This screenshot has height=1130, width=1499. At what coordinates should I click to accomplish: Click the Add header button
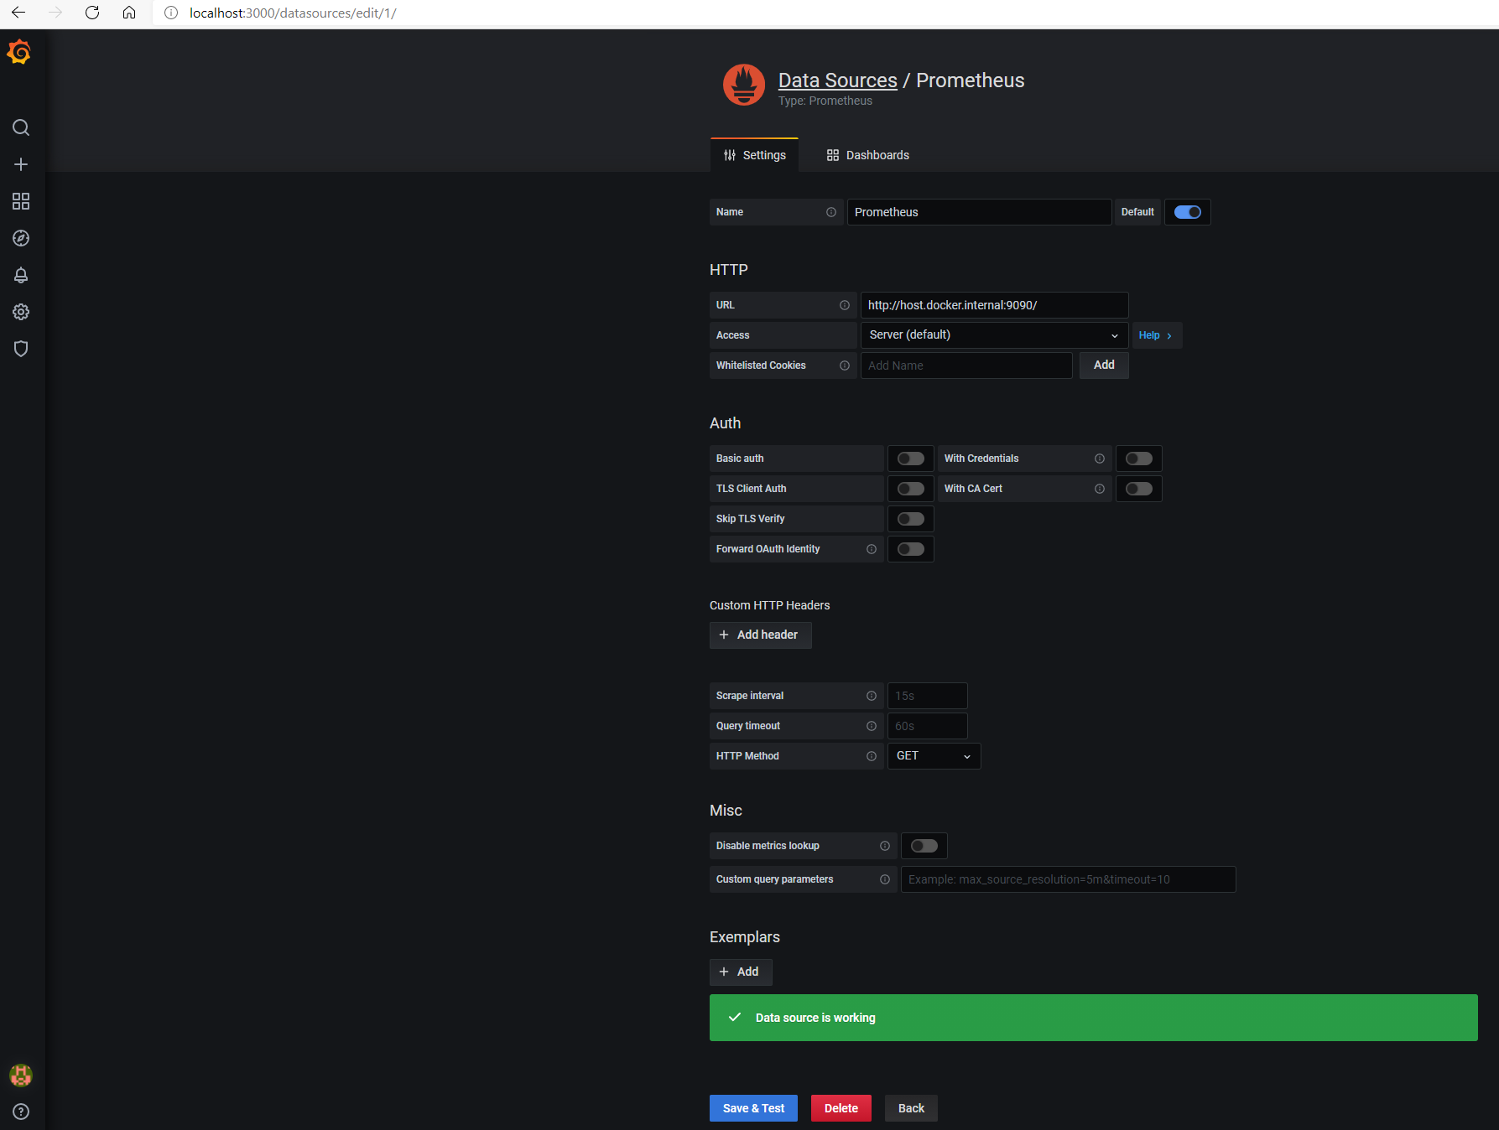(x=760, y=635)
